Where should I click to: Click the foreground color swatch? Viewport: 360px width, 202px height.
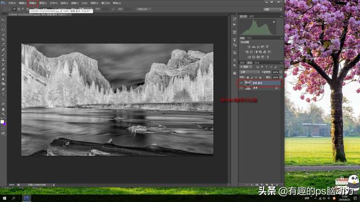click(x=2, y=121)
